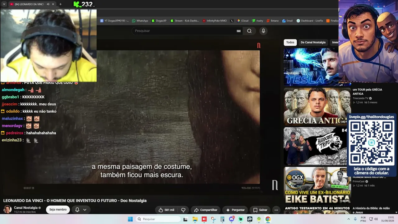
Task: Show hidden system tray icons
Action: 349,219
